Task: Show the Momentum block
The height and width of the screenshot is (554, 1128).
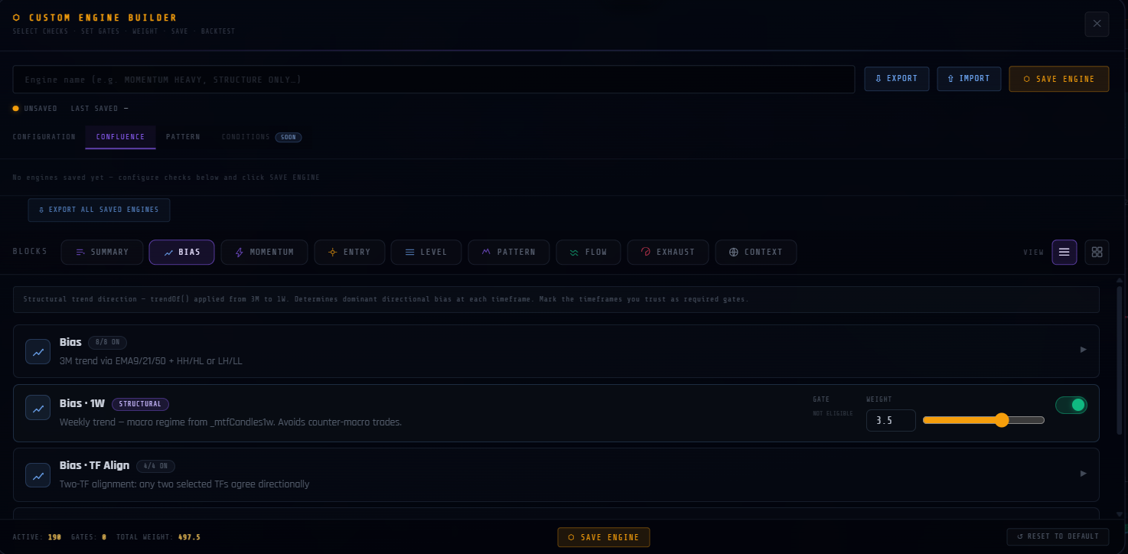Action: [x=264, y=252]
